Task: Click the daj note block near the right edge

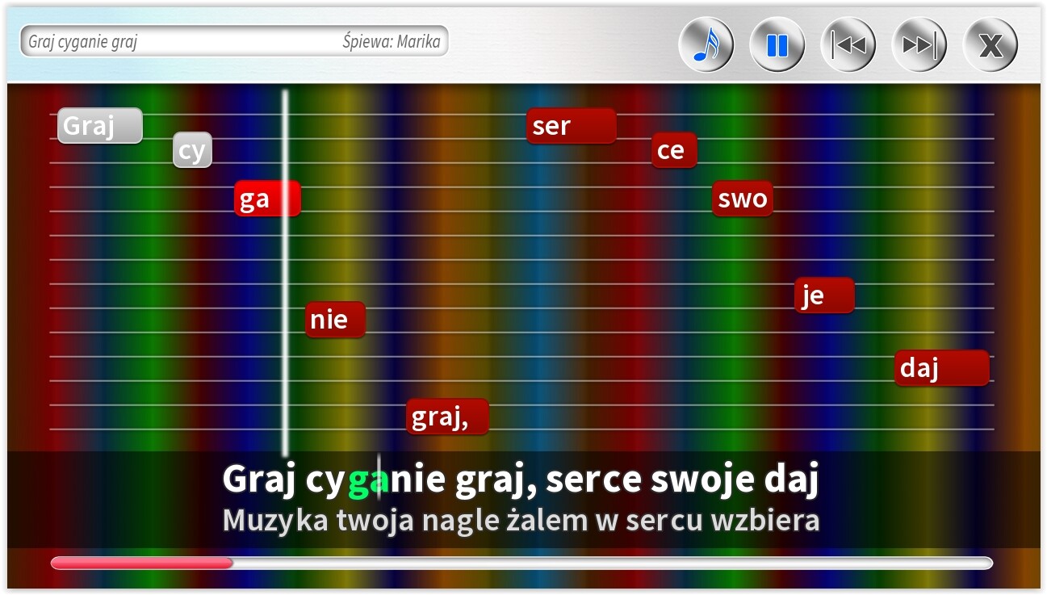Action: click(x=940, y=367)
